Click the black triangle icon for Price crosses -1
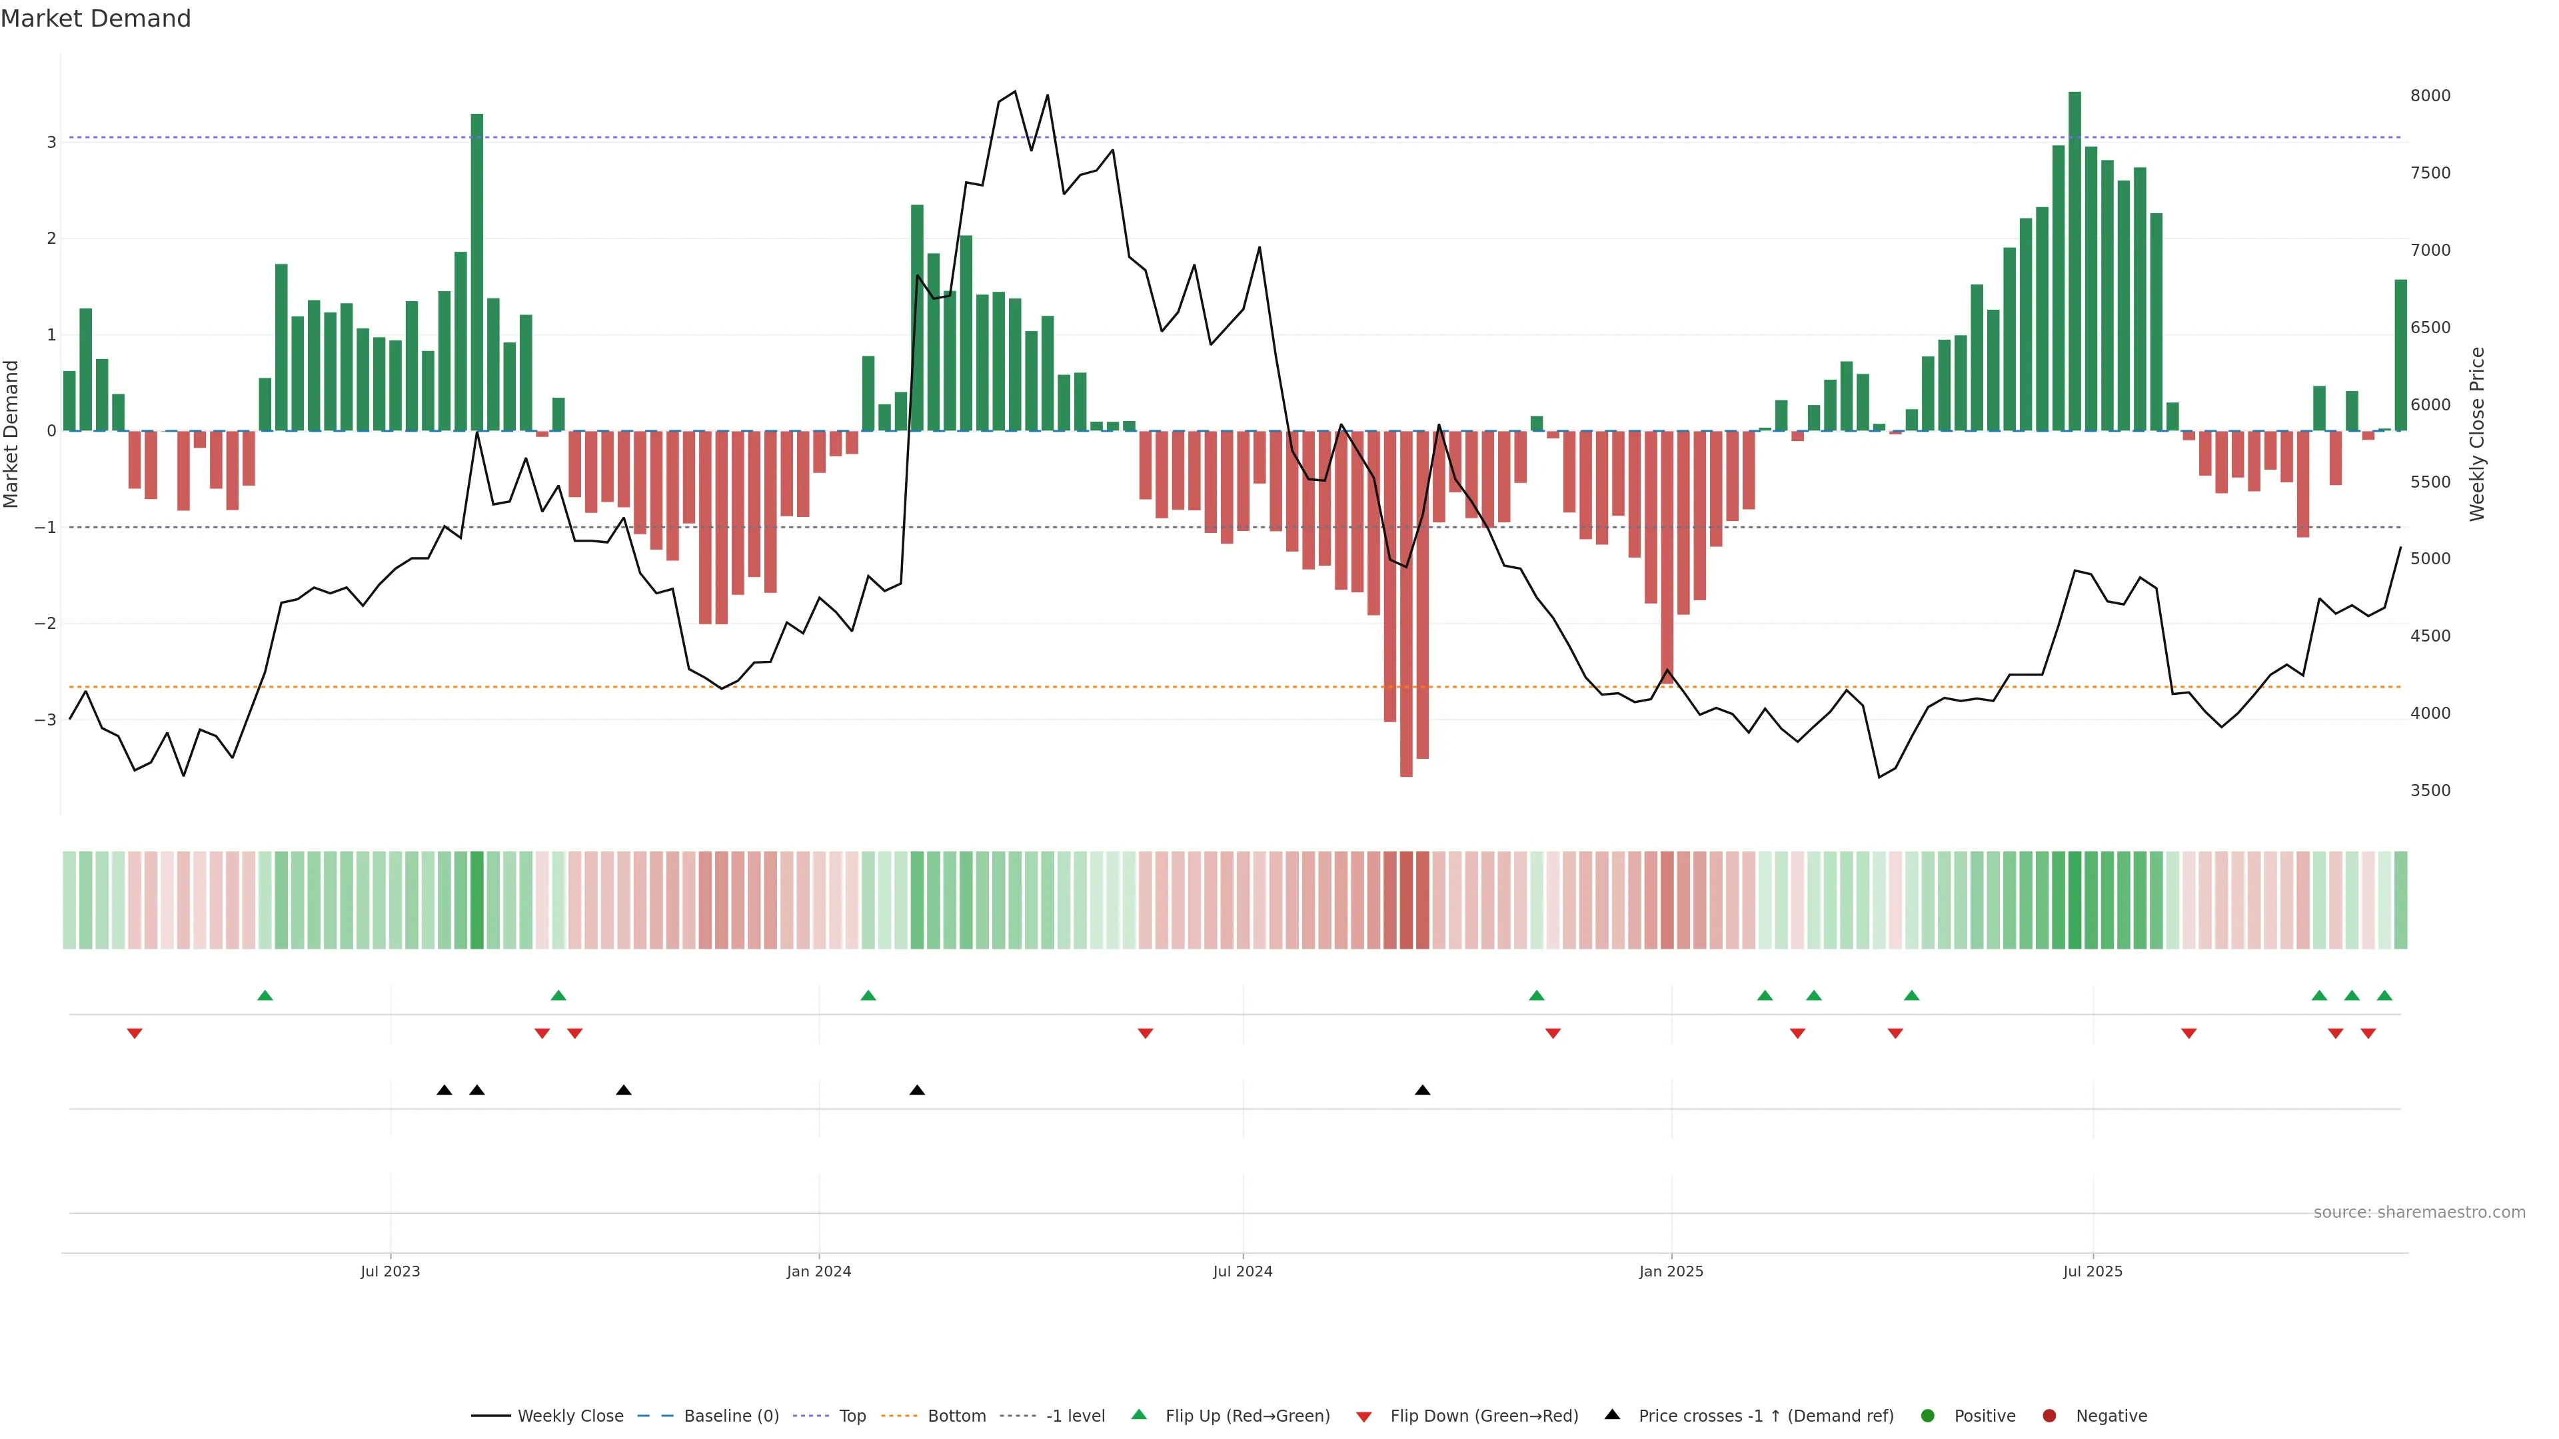 1612,1414
